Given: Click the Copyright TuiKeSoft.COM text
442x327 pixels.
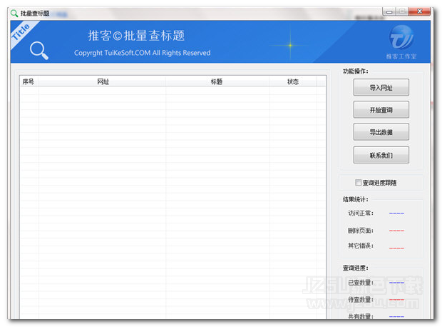Looking at the screenshot, I should pos(143,53).
